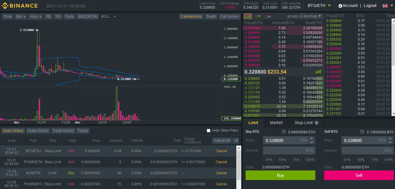Viewport: 395px width, 189px height.
Task: Decrease the buy price with down arrow
Action: click(x=312, y=142)
